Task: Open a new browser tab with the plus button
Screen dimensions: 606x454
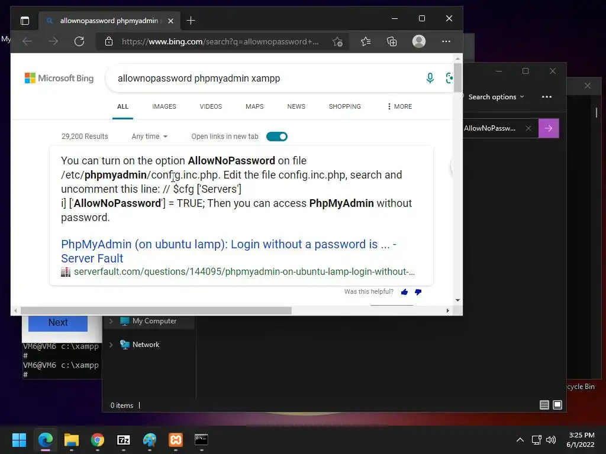Action: click(x=191, y=21)
